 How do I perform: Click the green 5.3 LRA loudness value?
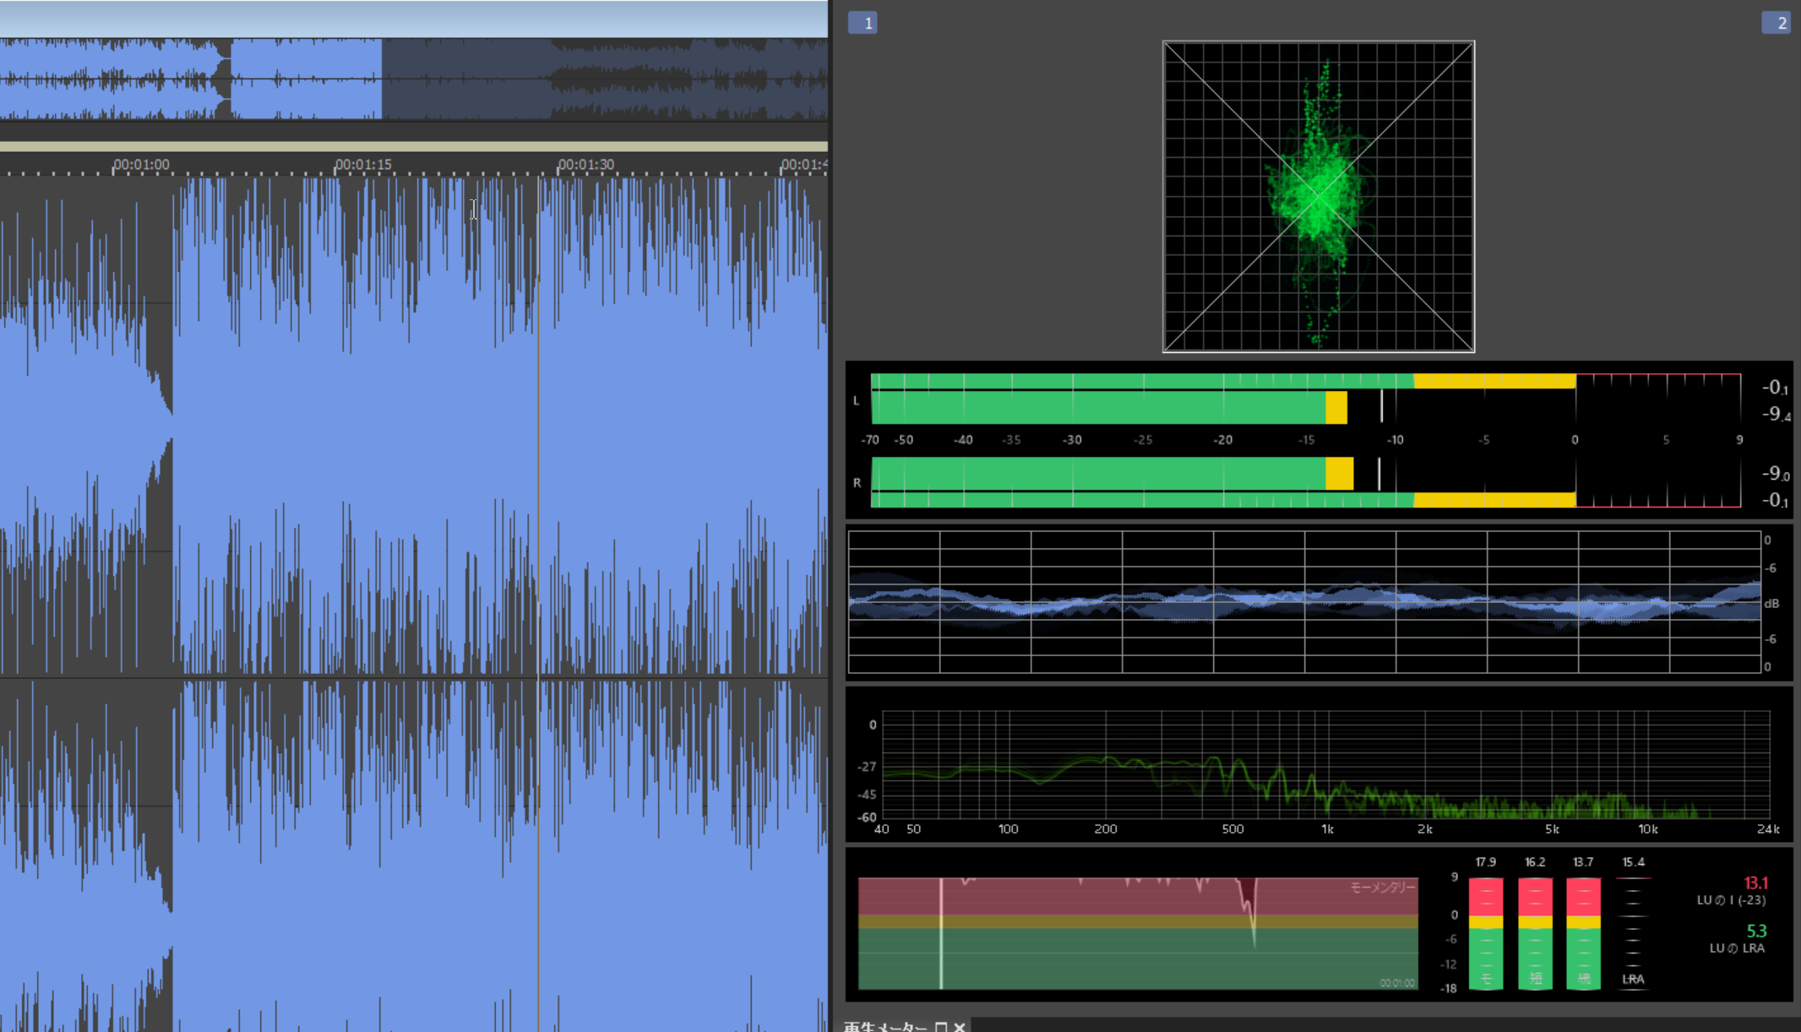[1755, 931]
